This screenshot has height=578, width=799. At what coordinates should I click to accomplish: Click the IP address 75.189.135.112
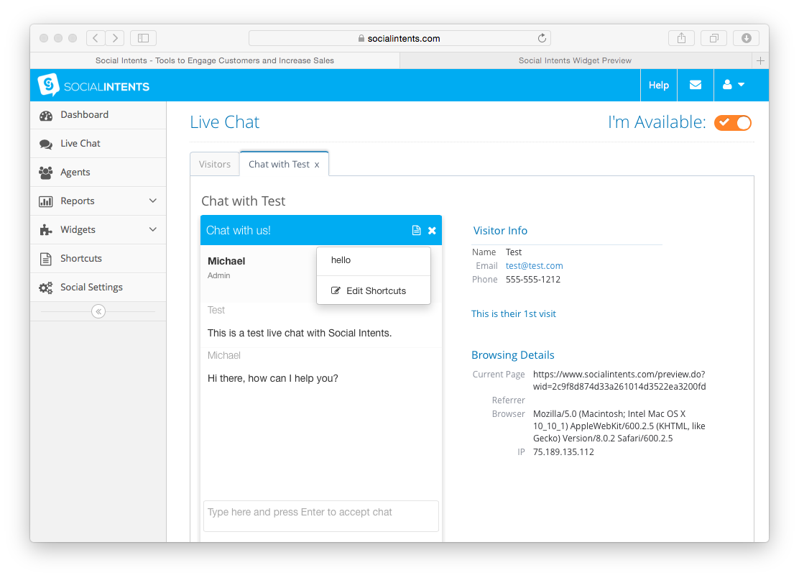pos(563,452)
